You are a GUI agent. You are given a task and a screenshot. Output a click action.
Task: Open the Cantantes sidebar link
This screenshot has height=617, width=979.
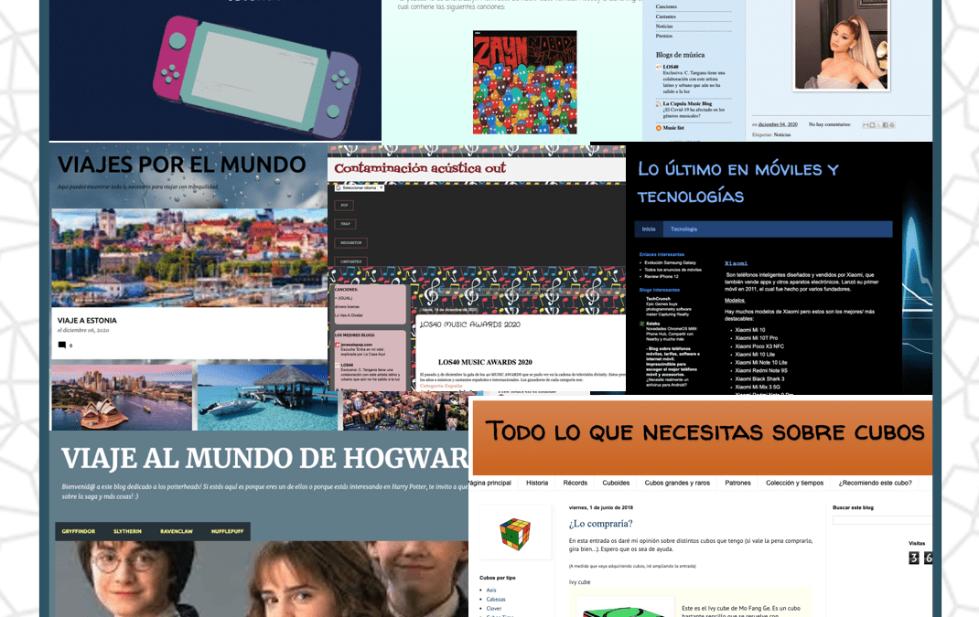(x=665, y=16)
